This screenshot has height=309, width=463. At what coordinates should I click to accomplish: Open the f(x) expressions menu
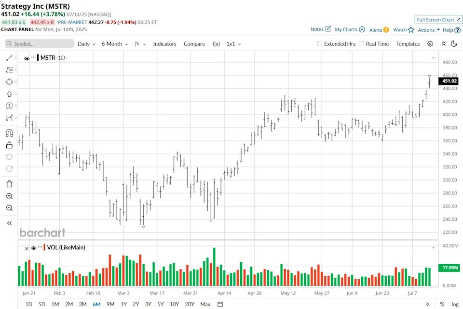(216, 44)
